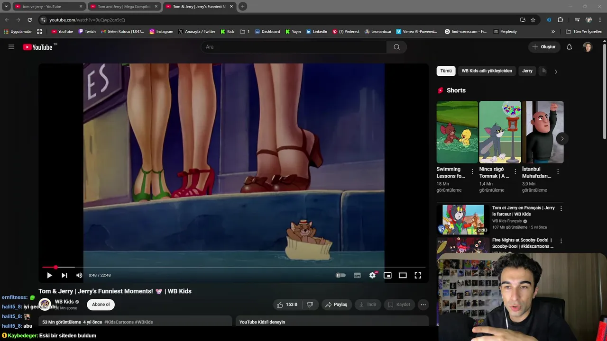Open Swimming Lessons short thumbnail
Image resolution: width=607 pixels, height=341 pixels.
tap(457, 132)
